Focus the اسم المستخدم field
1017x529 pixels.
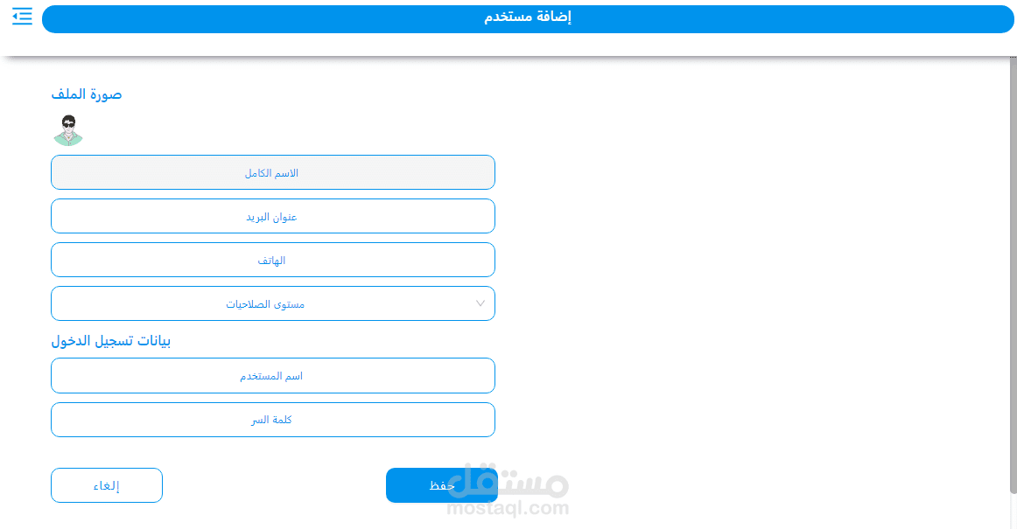point(272,376)
